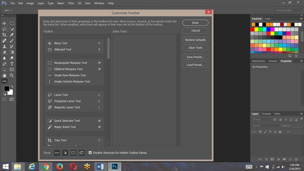Toggle the Show ellipsis button in dialog
Screen dimensions: 304x171
tap(57, 153)
